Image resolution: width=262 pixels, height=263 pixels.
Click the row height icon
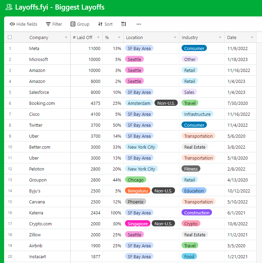[124, 24]
